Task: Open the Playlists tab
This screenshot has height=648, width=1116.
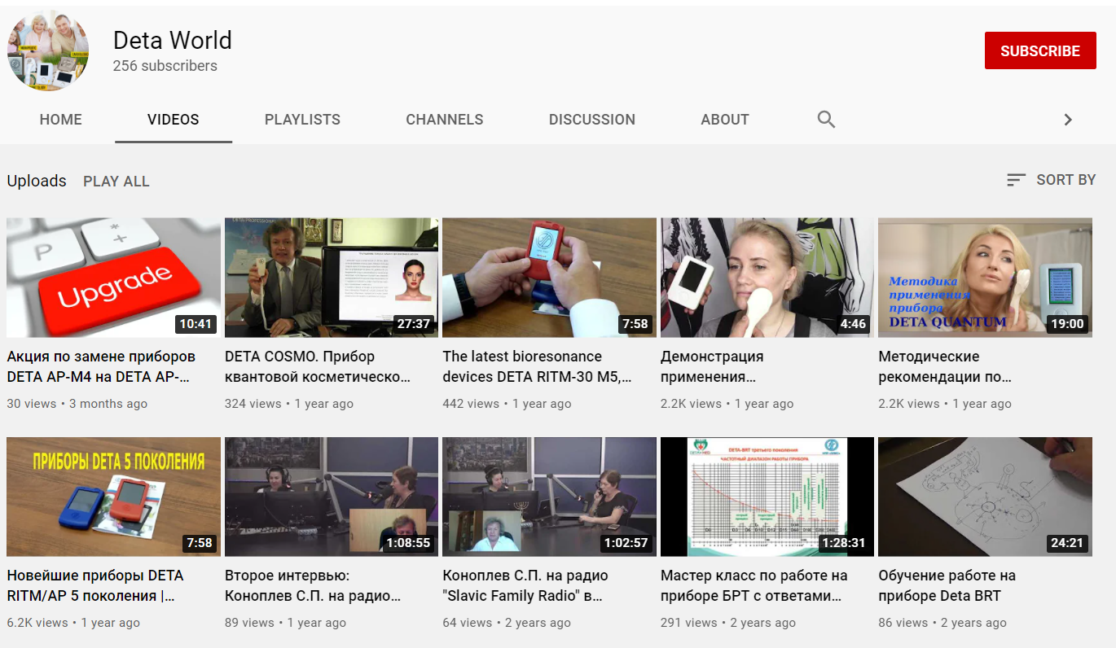Action: pyautogui.click(x=302, y=120)
